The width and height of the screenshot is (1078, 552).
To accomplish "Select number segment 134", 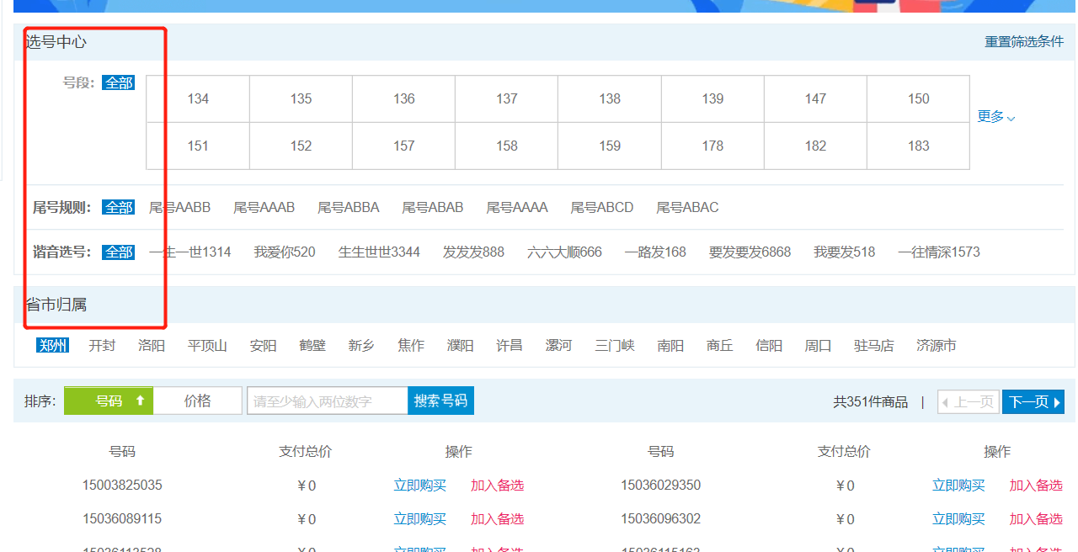I will (197, 98).
